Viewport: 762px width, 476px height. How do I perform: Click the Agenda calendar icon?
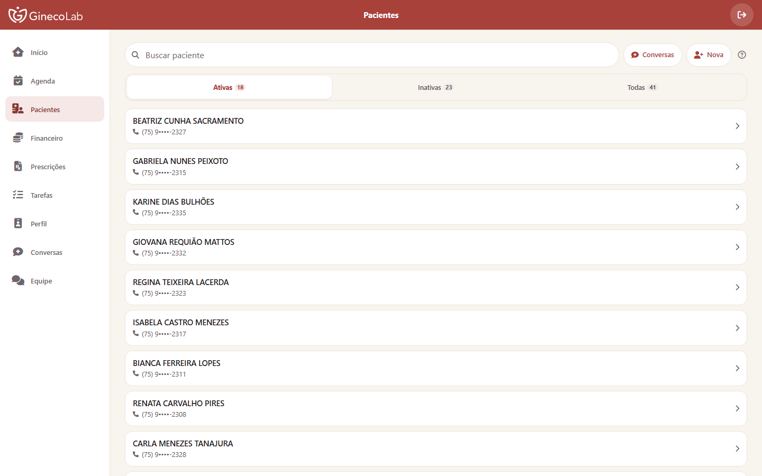click(18, 80)
